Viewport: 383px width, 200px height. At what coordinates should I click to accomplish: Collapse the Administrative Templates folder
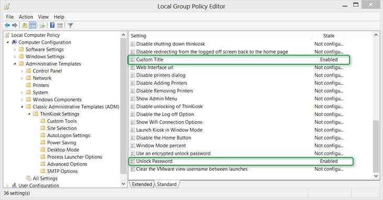click(15, 64)
